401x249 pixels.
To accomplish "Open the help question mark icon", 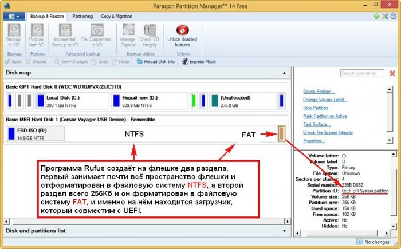I will click(394, 17).
